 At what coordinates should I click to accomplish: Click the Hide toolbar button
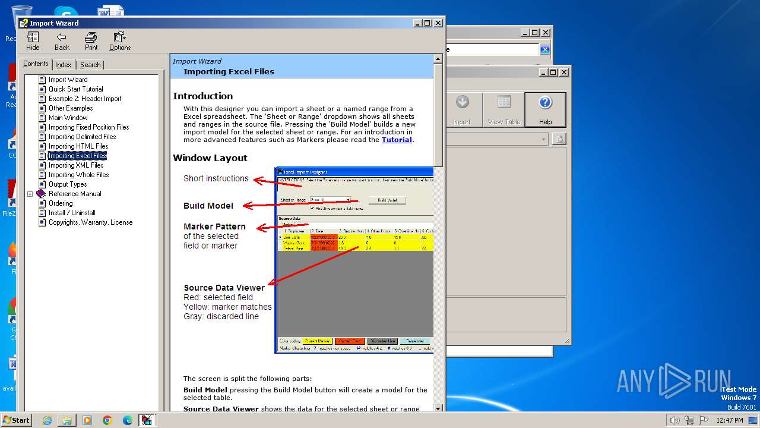tap(33, 41)
